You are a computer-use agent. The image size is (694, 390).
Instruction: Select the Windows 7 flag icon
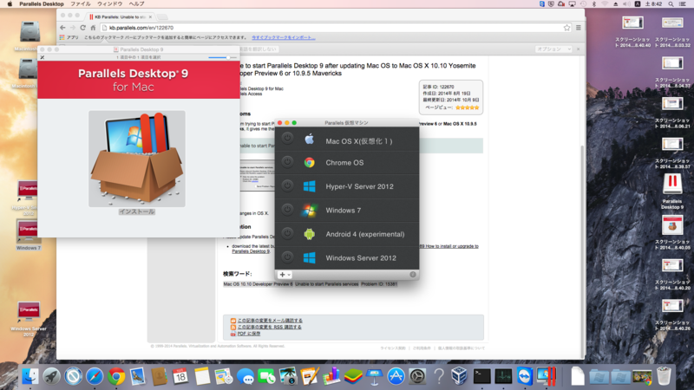click(x=310, y=210)
